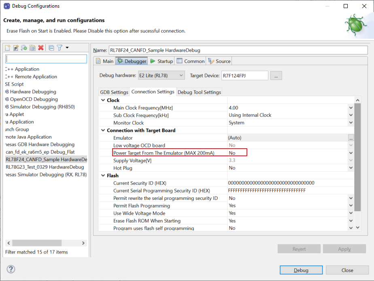Select can_fd_ek_ra6m5_ep Debug_Flat configuration
The height and width of the screenshot is (281, 374).
point(40,152)
